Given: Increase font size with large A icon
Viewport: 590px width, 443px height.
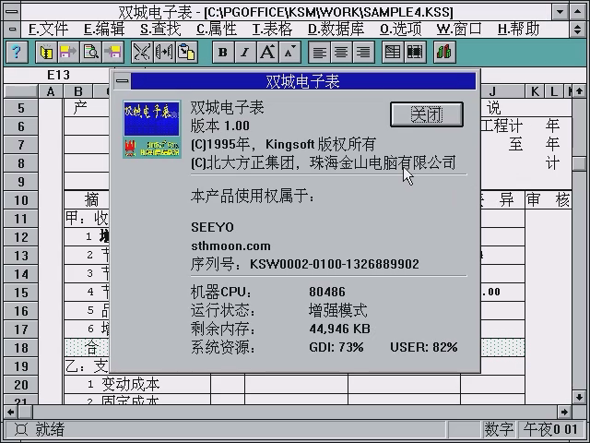Looking at the screenshot, I should [x=267, y=52].
